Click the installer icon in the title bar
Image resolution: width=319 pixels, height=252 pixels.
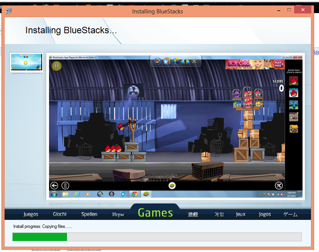pos(8,11)
